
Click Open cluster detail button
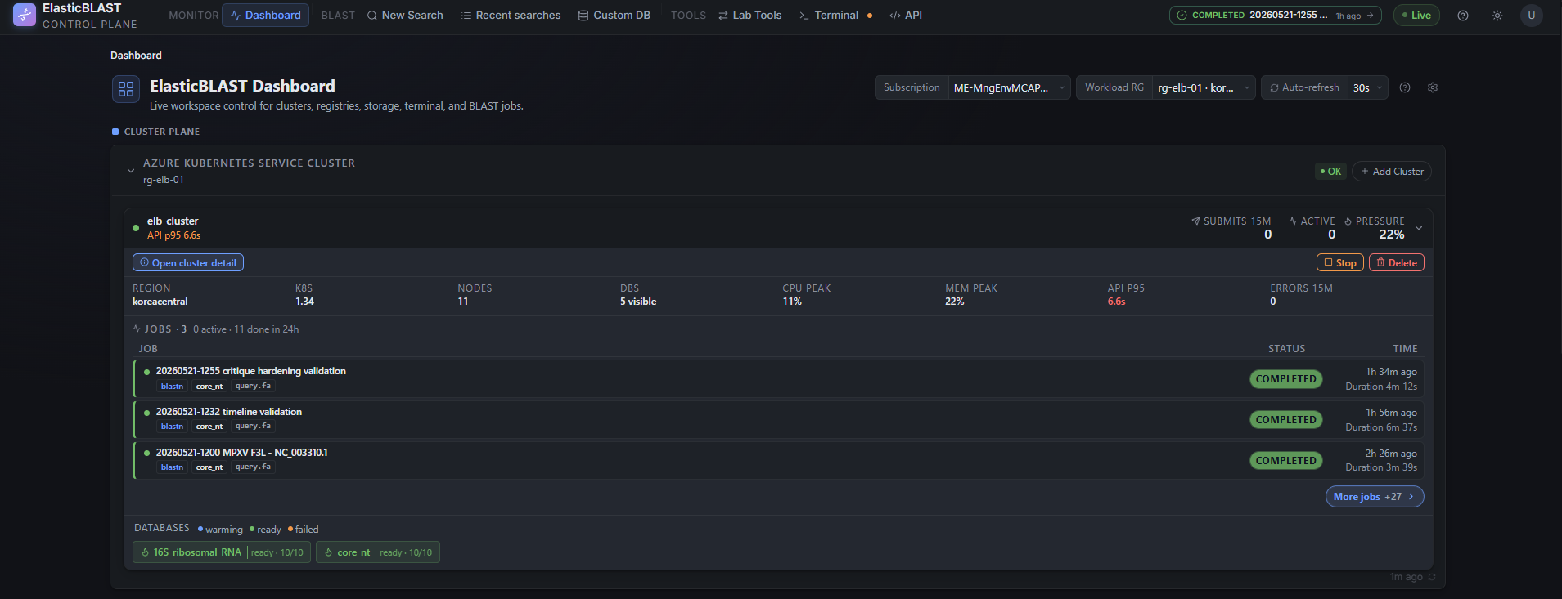(x=188, y=263)
